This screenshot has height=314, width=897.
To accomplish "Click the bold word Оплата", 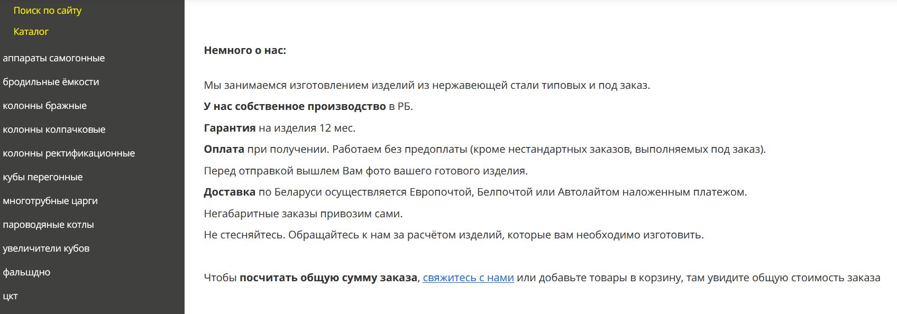I will (x=224, y=149).
